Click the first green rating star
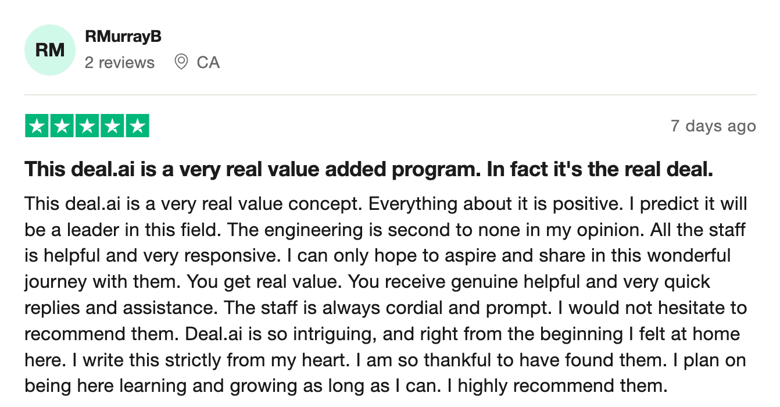This screenshot has height=407, width=780. 38,126
